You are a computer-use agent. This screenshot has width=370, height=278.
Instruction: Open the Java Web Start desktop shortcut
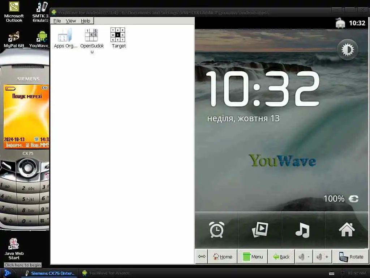pyautogui.click(x=14, y=249)
